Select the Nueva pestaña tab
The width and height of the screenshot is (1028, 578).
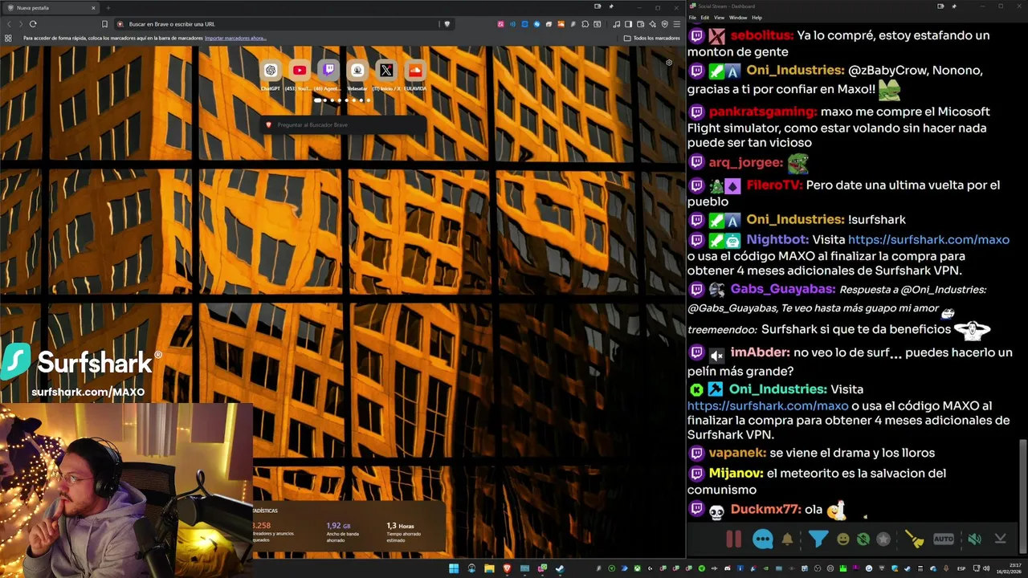point(50,8)
